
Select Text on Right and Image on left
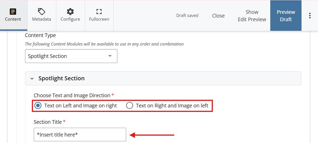130,106
